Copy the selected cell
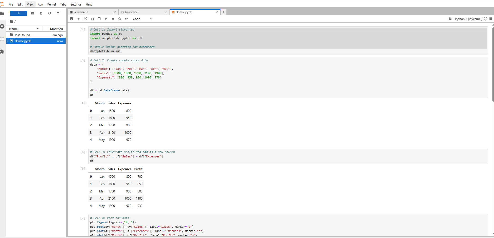 click(92, 19)
